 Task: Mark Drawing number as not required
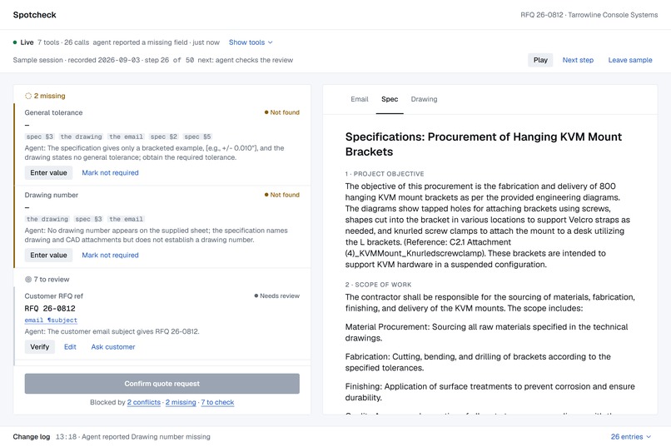coord(110,255)
